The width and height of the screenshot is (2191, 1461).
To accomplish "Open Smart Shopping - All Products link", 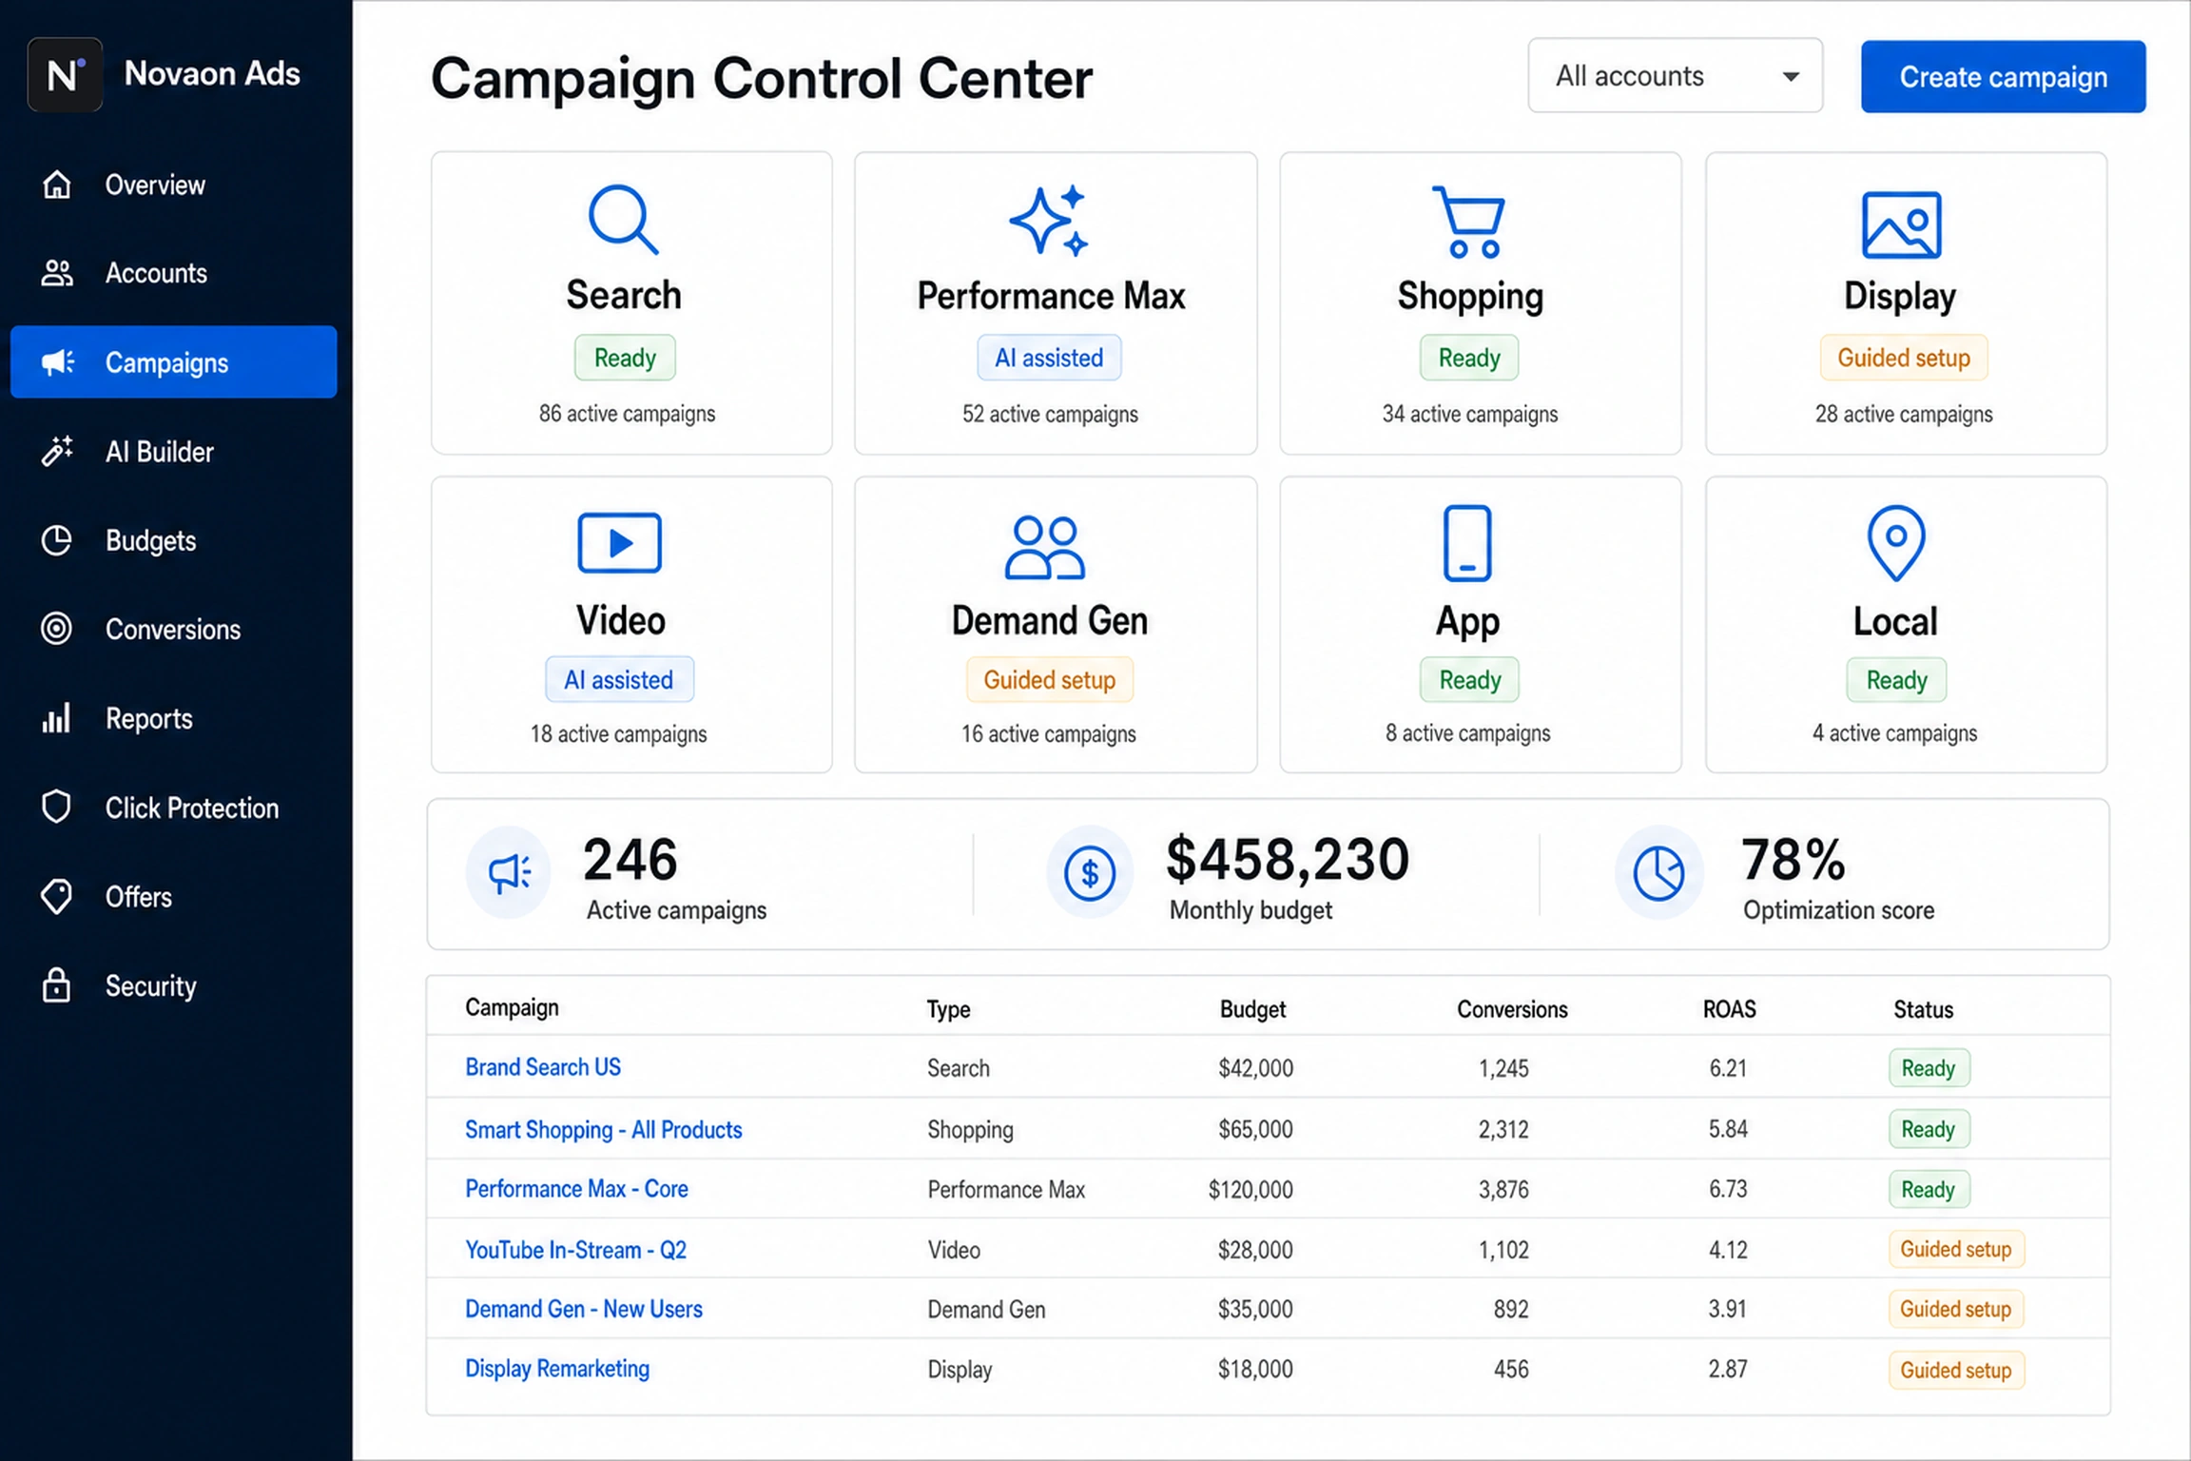I will coord(604,1129).
